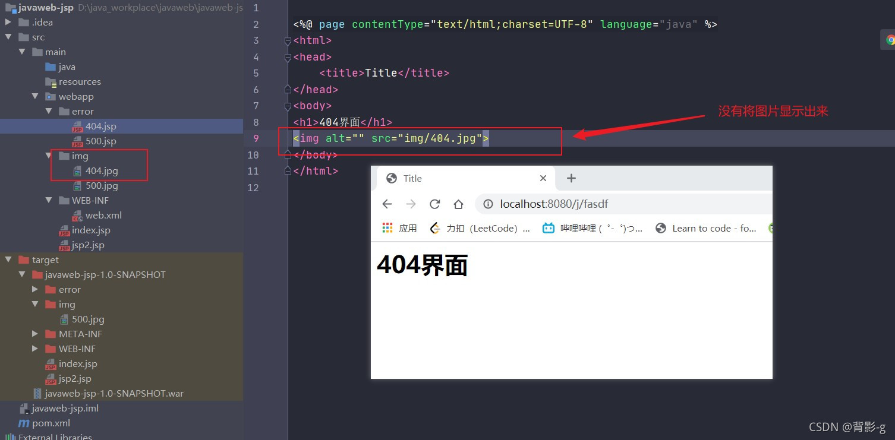This screenshot has width=895, height=440.
Task: Toggle the fold marker on the head line
Action: 288,57
